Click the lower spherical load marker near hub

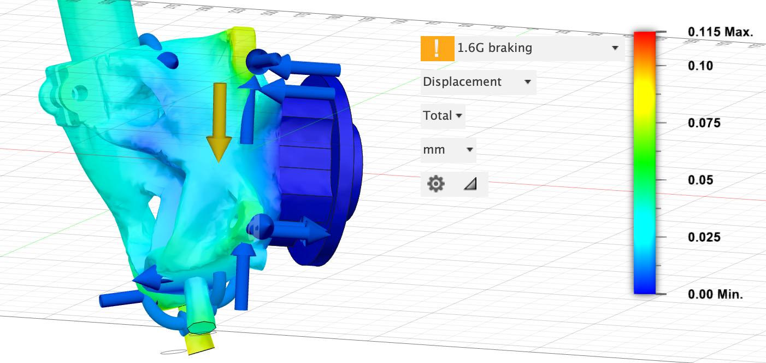click(x=260, y=226)
